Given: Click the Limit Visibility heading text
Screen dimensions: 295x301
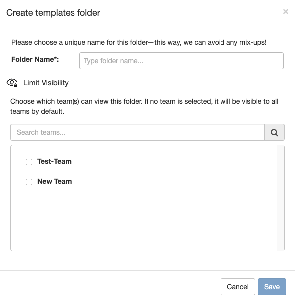Looking at the screenshot, I should [x=46, y=83].
